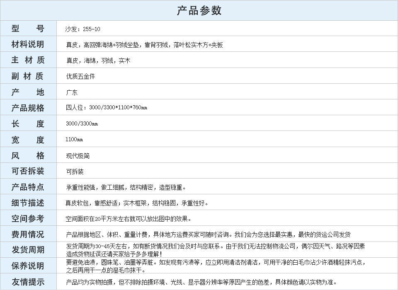The image size is (398, 290).
Task: Click the text 产品根据地区、体积、重量计费
Action: click(107, 234)
